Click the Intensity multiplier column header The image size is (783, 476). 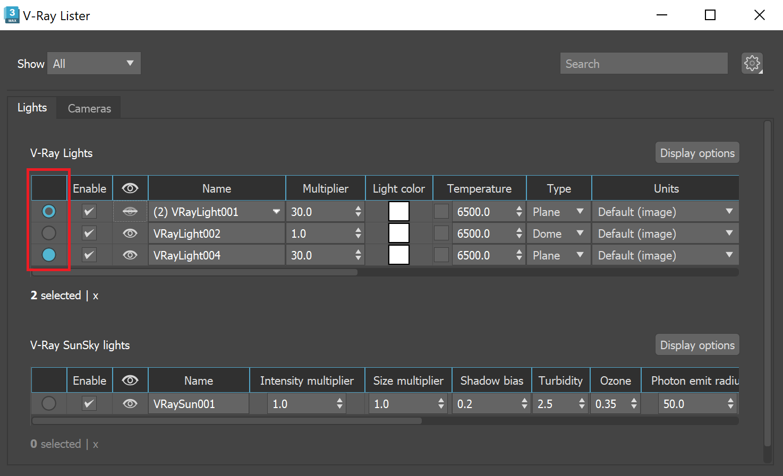(307, 380)
